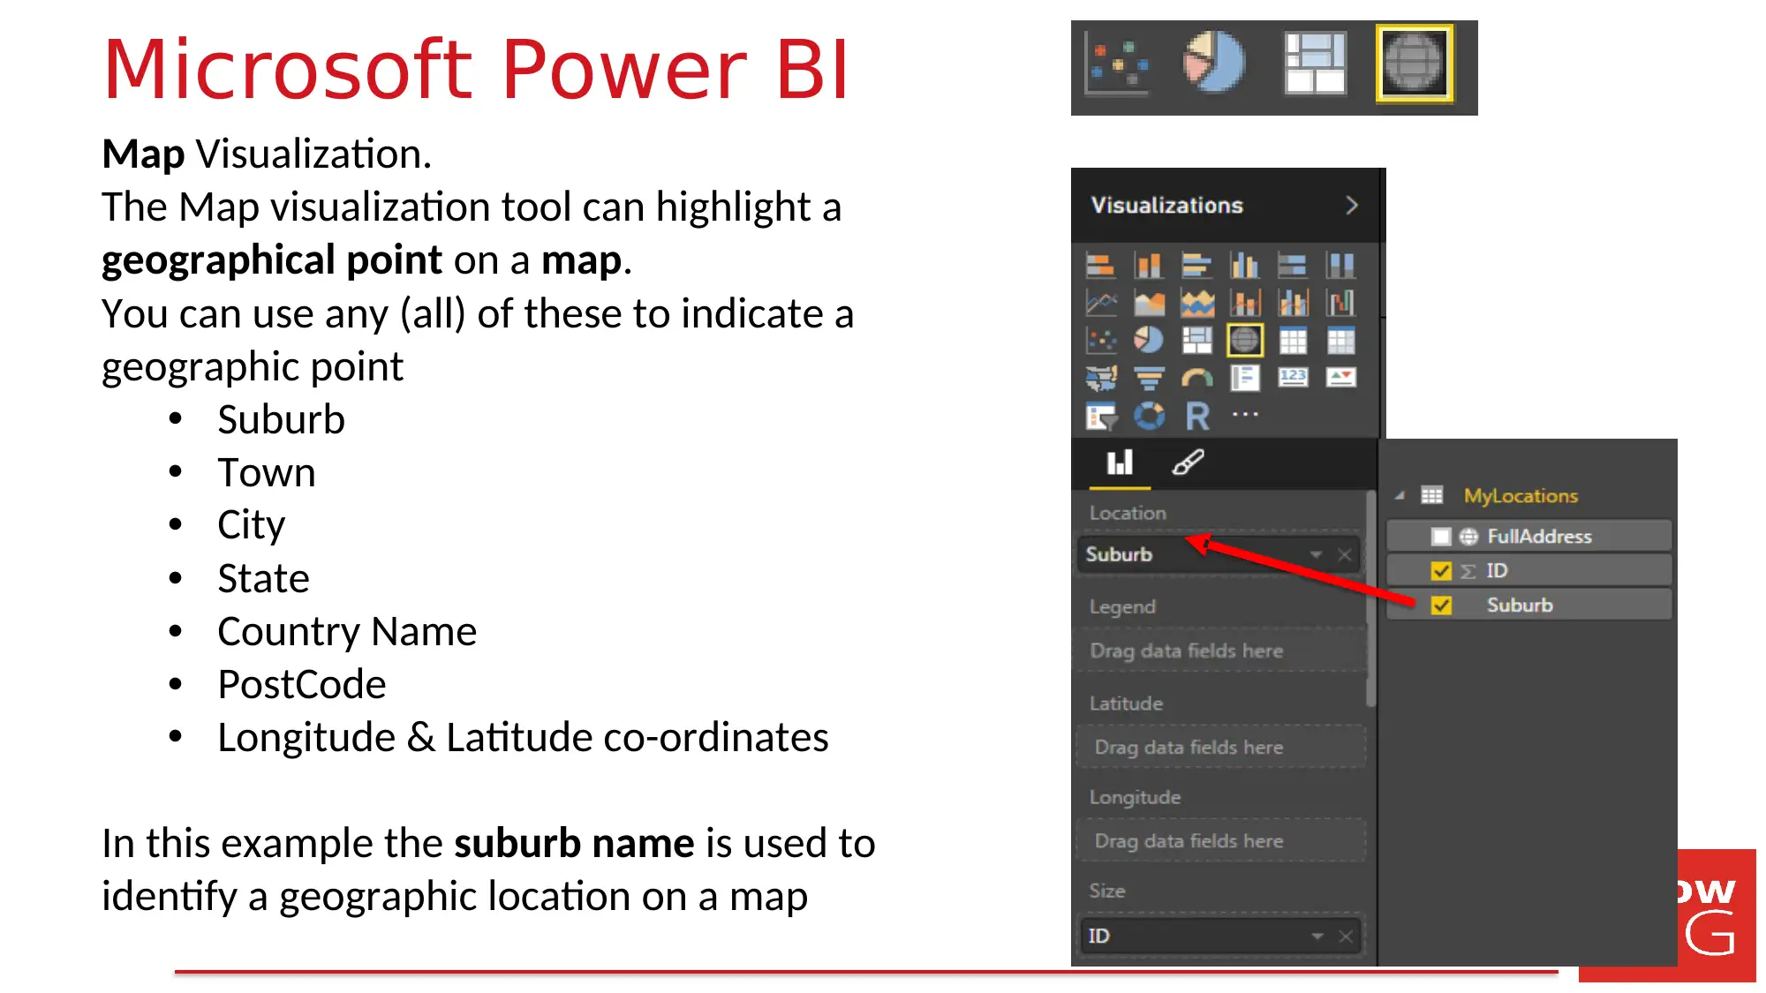Toggle the Suburb checkbox in MyLocations

(1445, 604)
